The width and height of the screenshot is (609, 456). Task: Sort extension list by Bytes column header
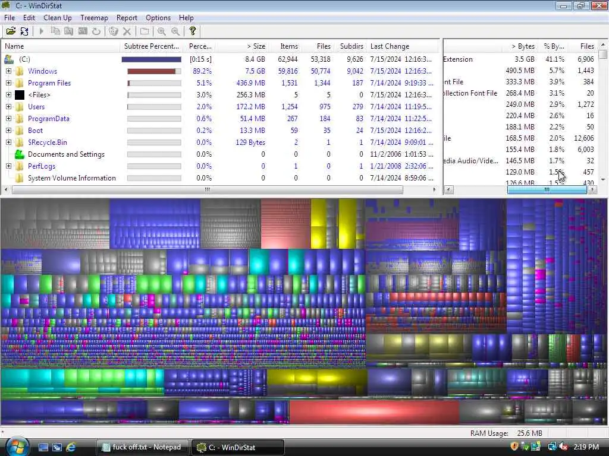(x=520, y=46)
